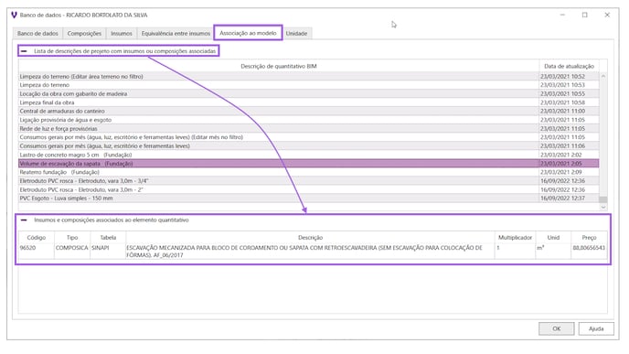Maximize the Banco de dados window
The image size is (629, 354).
[x=585, y=15]
